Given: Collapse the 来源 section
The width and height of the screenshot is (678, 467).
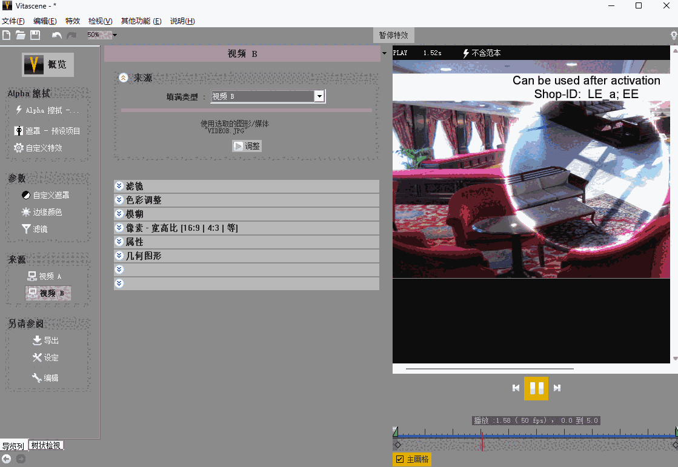Looking at the screenshot, I should click(124, 78).
